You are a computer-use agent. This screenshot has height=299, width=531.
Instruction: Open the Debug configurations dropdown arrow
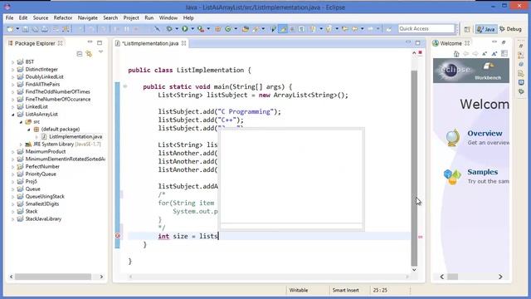177,29
